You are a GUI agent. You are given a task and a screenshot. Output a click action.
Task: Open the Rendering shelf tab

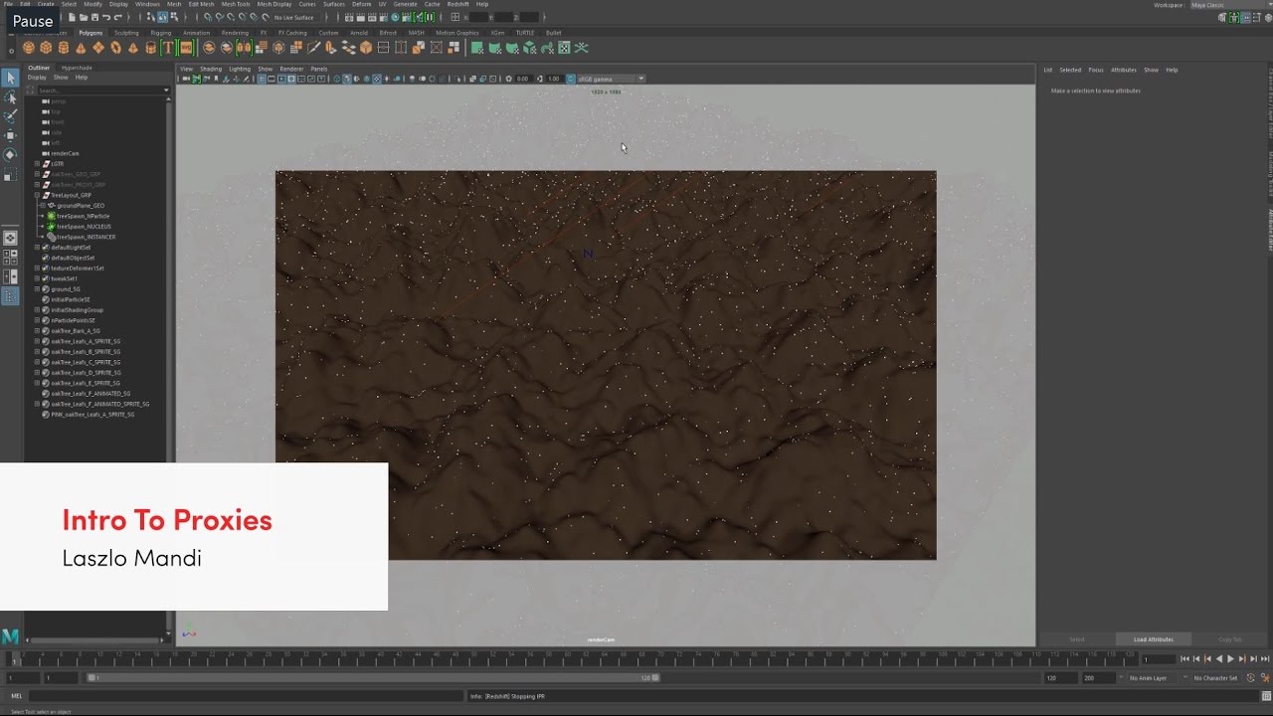point(235,33)
